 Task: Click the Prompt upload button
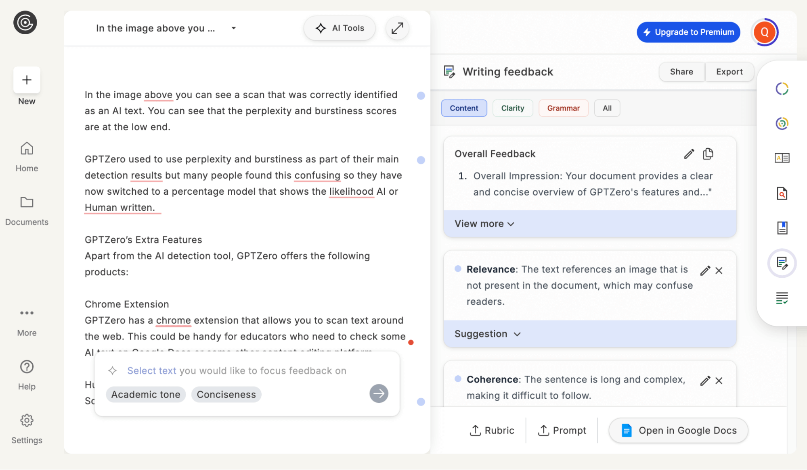coord(562,430)
